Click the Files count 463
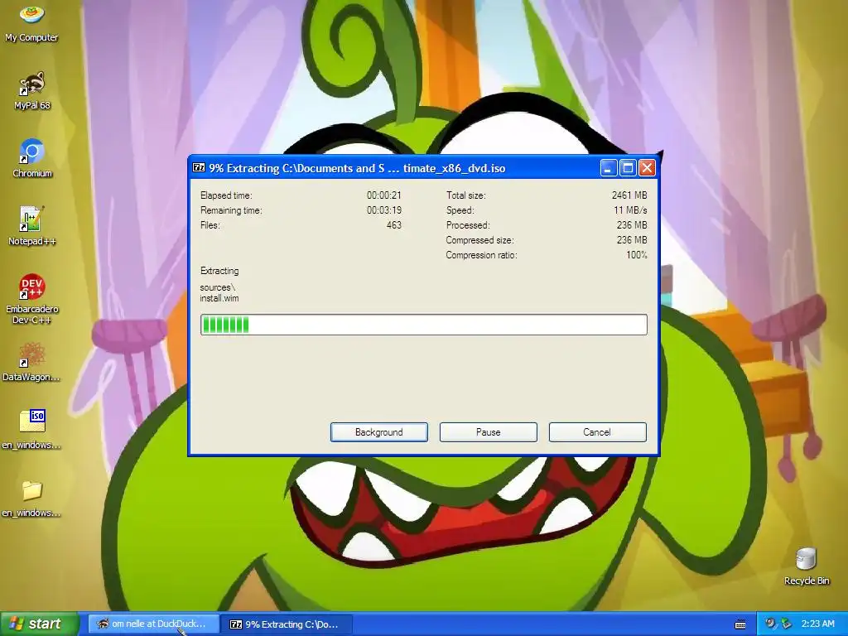The height and width of the screenshot is (636, 848). tap(393, 225)
